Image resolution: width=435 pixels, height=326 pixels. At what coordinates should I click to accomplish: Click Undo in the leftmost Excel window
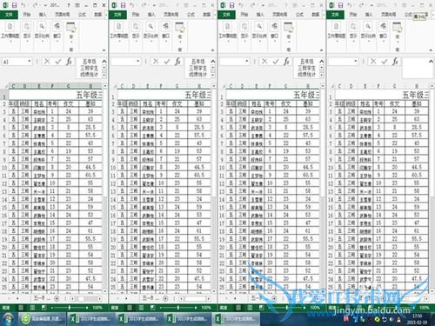(x=23, y=5)
